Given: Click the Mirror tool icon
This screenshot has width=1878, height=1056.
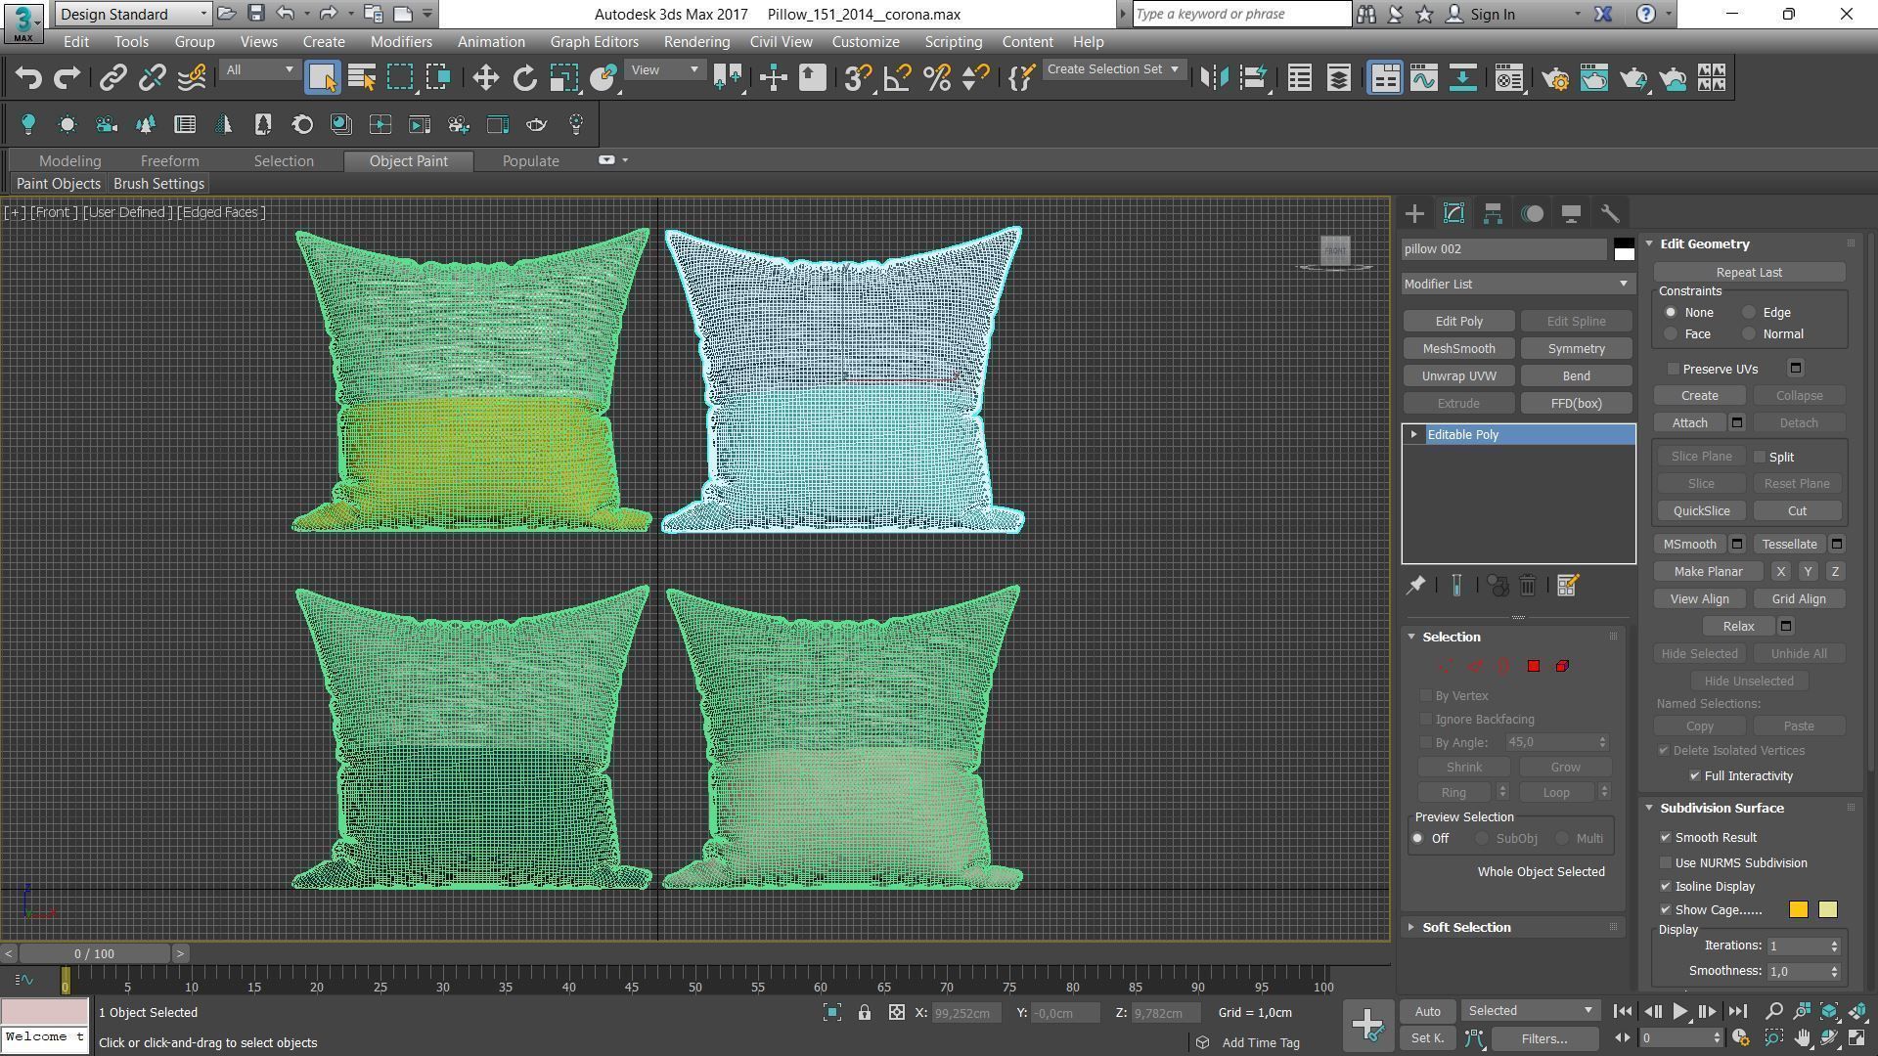Looking at the screenshot, I should (x=1214, y=78).
